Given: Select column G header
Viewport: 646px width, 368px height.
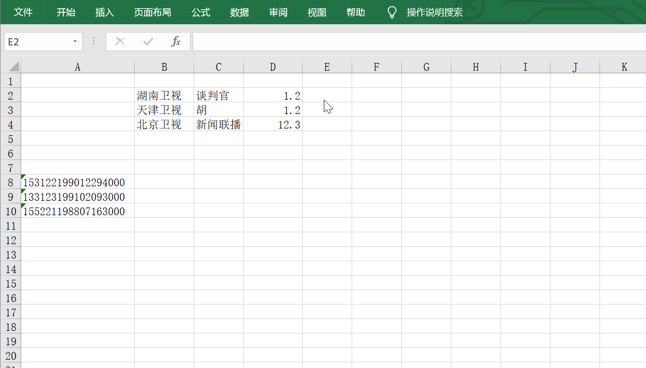Looking at the screenshot, I should [426, 67].
